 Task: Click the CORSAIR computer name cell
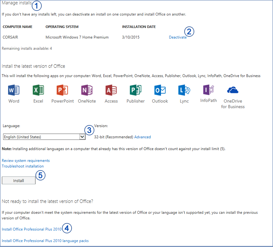pos(10,37)
